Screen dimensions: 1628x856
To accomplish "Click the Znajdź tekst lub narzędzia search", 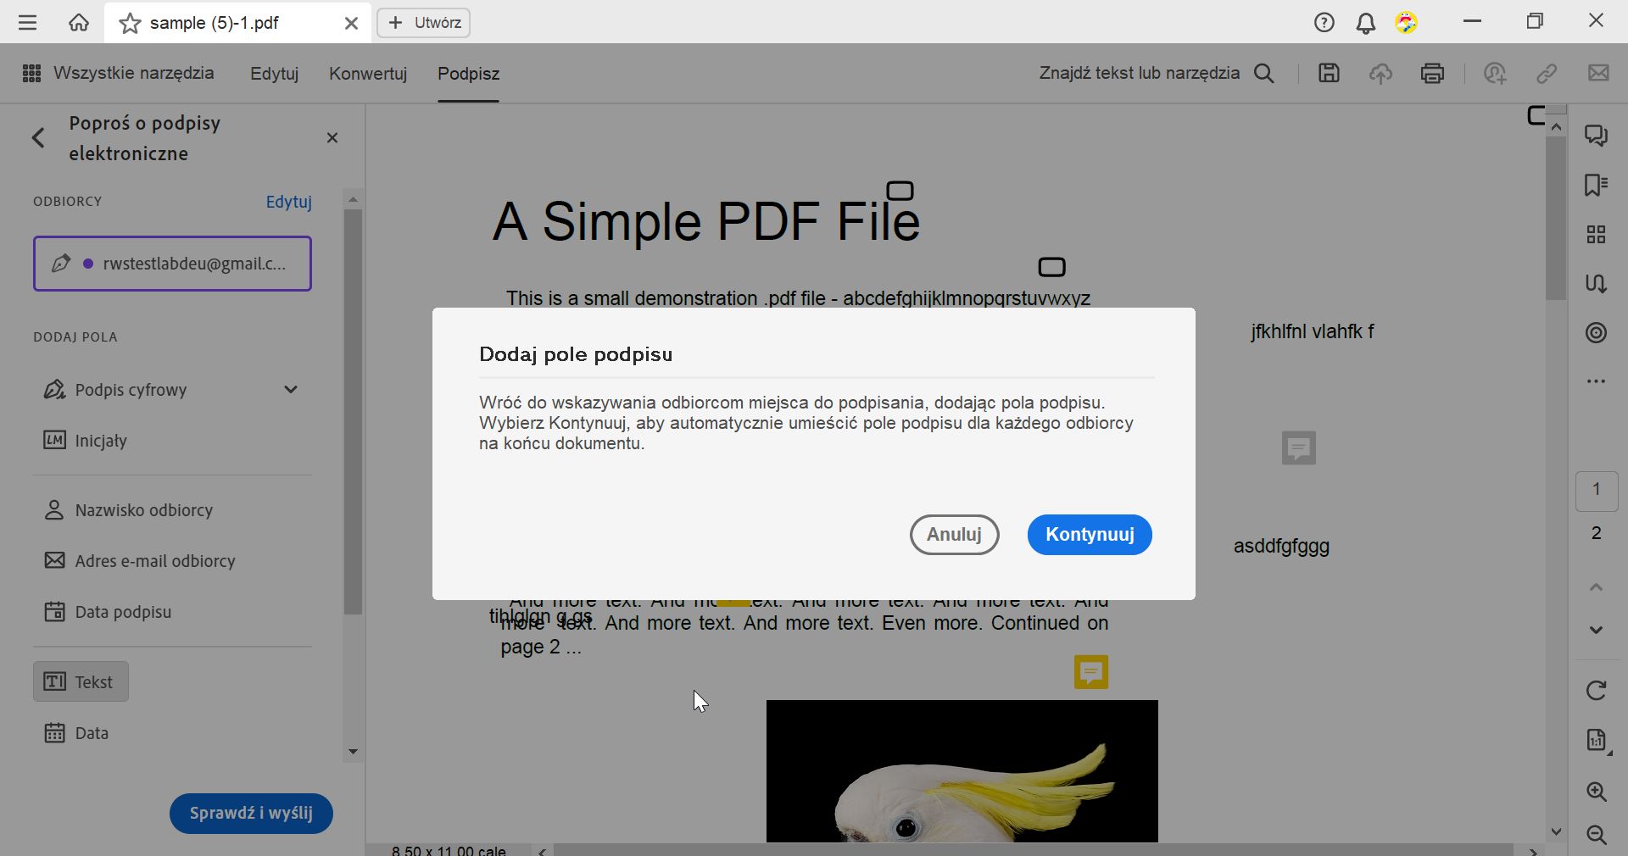I will click(1157, 73).
